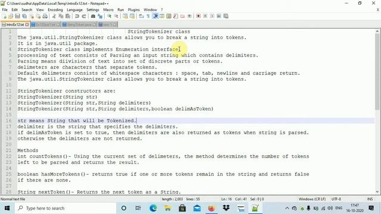Click the 'Methods' heading on line 21
This screenshot has width=381, height=214.
tap(28, 150)
